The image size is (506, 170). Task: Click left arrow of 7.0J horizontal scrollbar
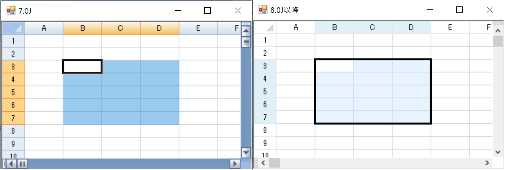pos(11,164)
